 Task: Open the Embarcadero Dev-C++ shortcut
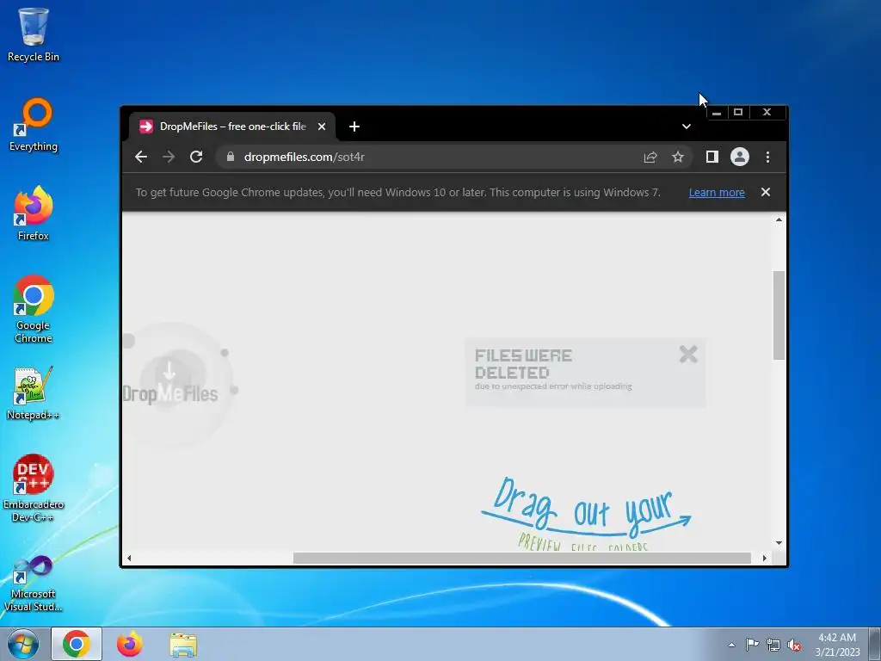click(34, 488)
